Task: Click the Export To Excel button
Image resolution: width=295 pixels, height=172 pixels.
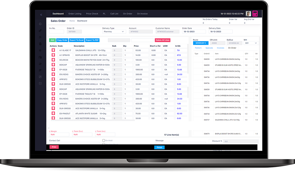Action: coord(77,40)
